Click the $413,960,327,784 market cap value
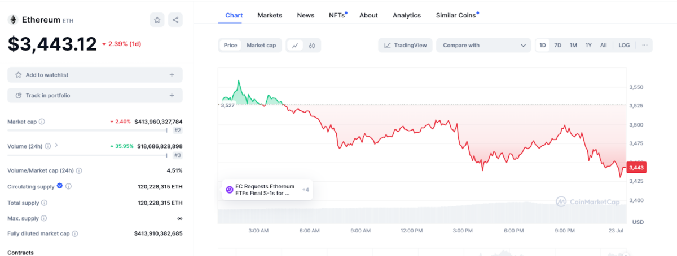The width and height of the screenshot is (677, 256). pos(159,122)
